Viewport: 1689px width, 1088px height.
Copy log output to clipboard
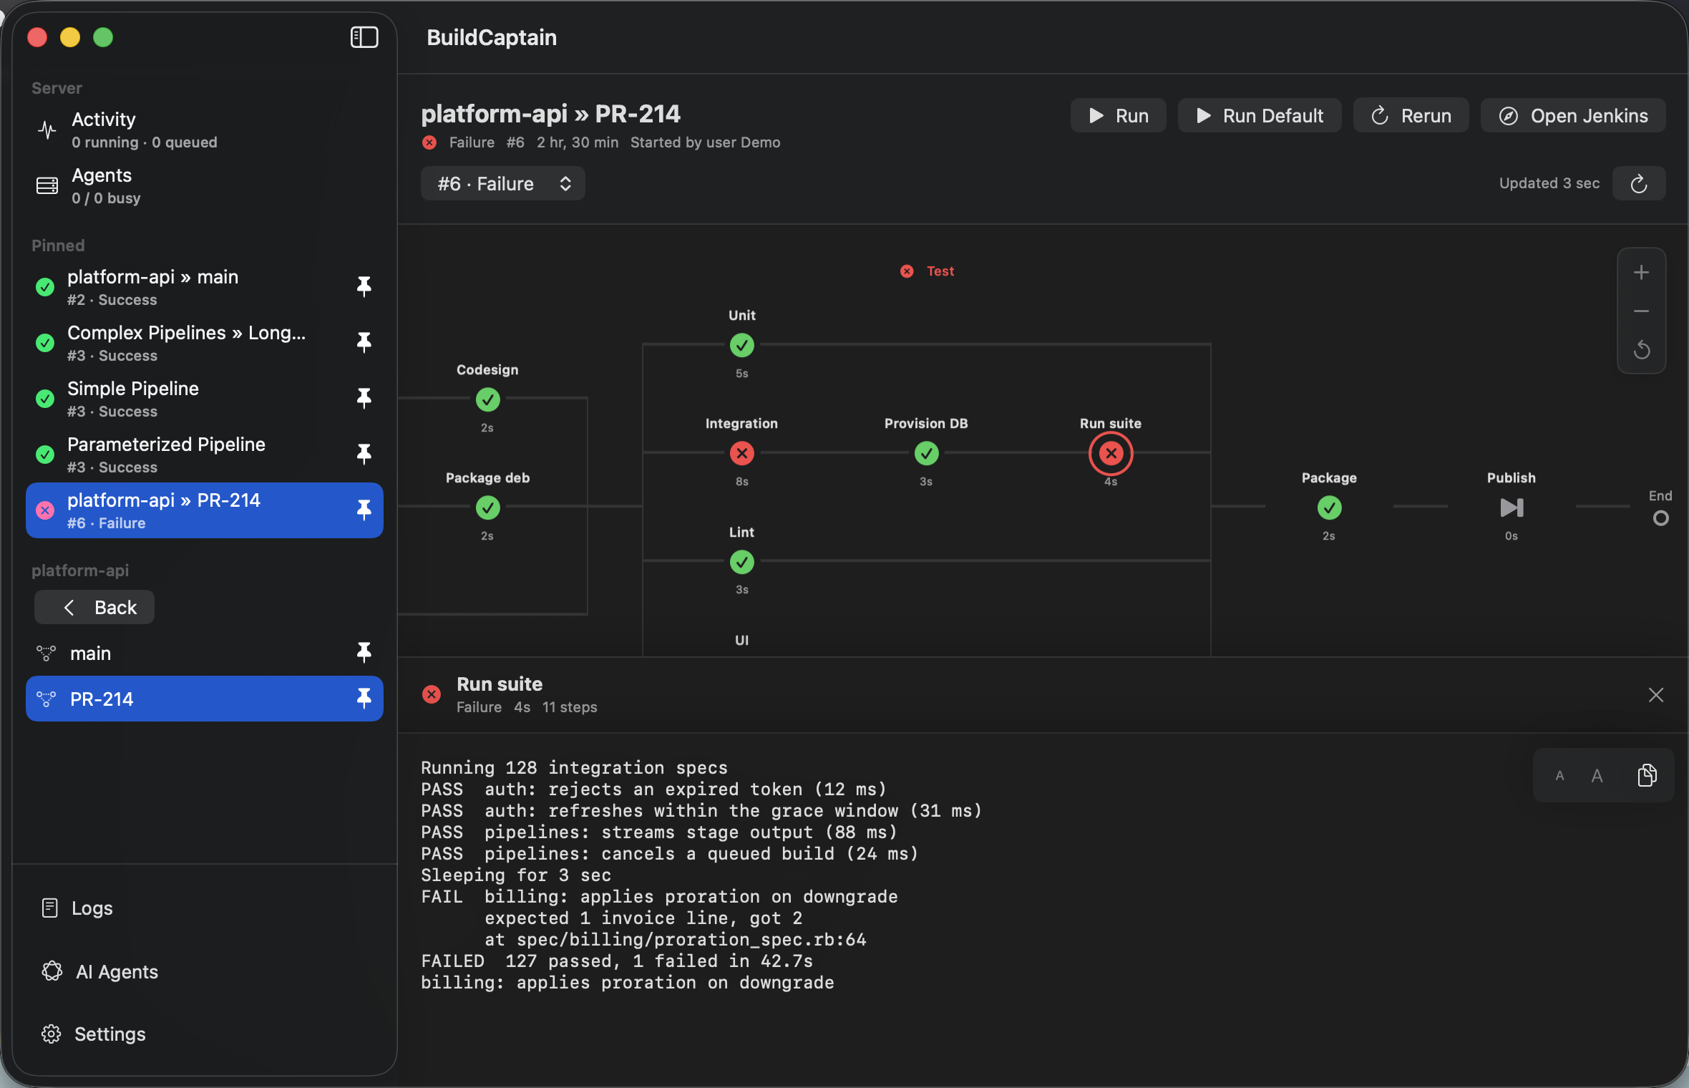(1647, 775)
